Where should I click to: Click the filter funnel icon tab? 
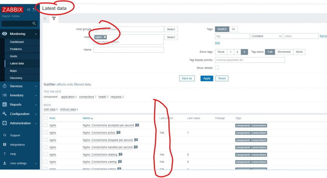pyautogui.click(x=54, y=19)
